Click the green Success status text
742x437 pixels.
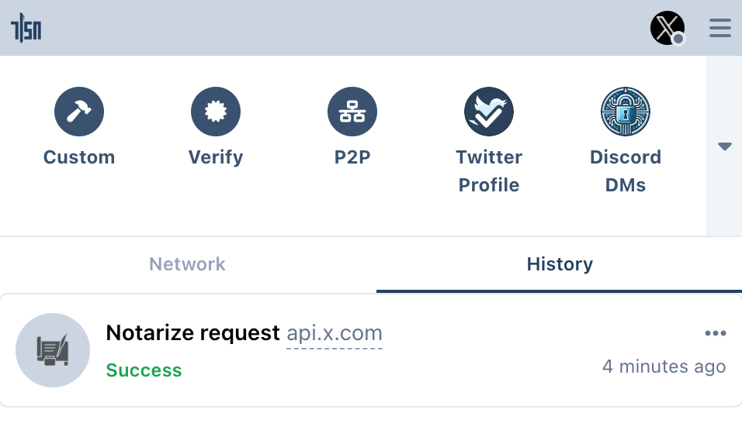tap(144, 370)
